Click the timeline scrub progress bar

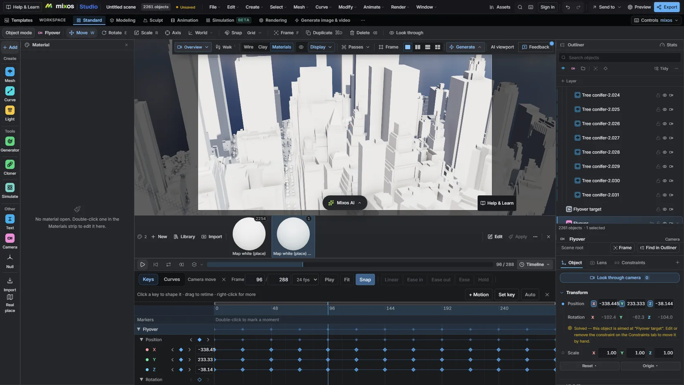click(x=350, y=265)
